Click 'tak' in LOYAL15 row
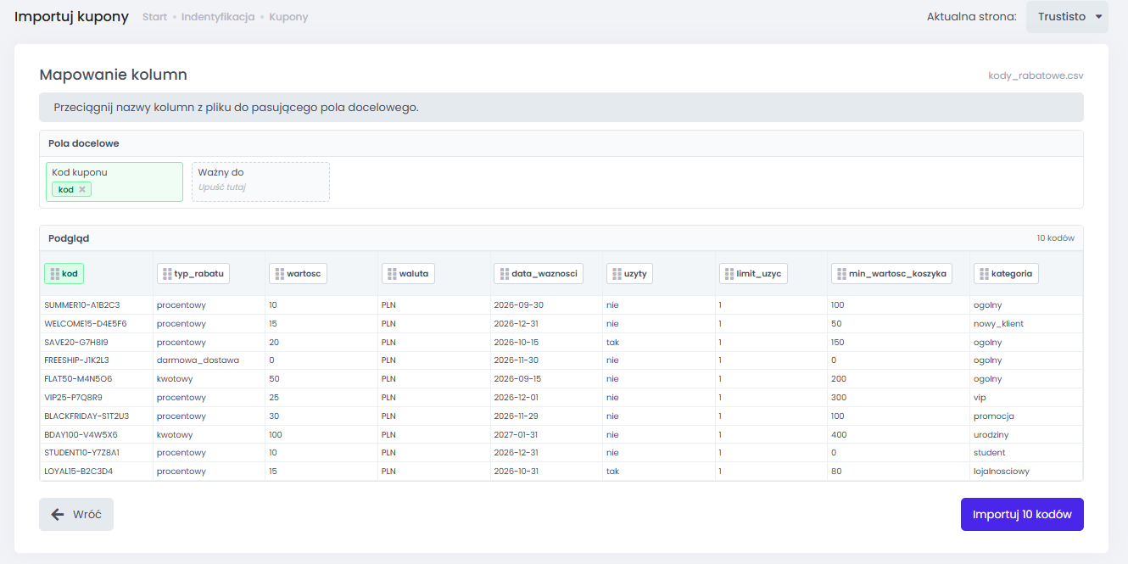 [x=612, y=471]
